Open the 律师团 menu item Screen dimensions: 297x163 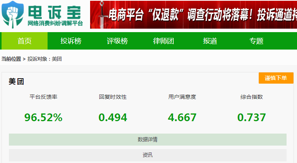pos(164,41)
